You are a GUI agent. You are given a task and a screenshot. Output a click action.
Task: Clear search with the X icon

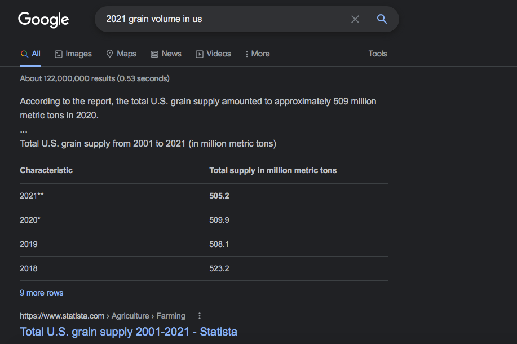(x=355, y=19)
